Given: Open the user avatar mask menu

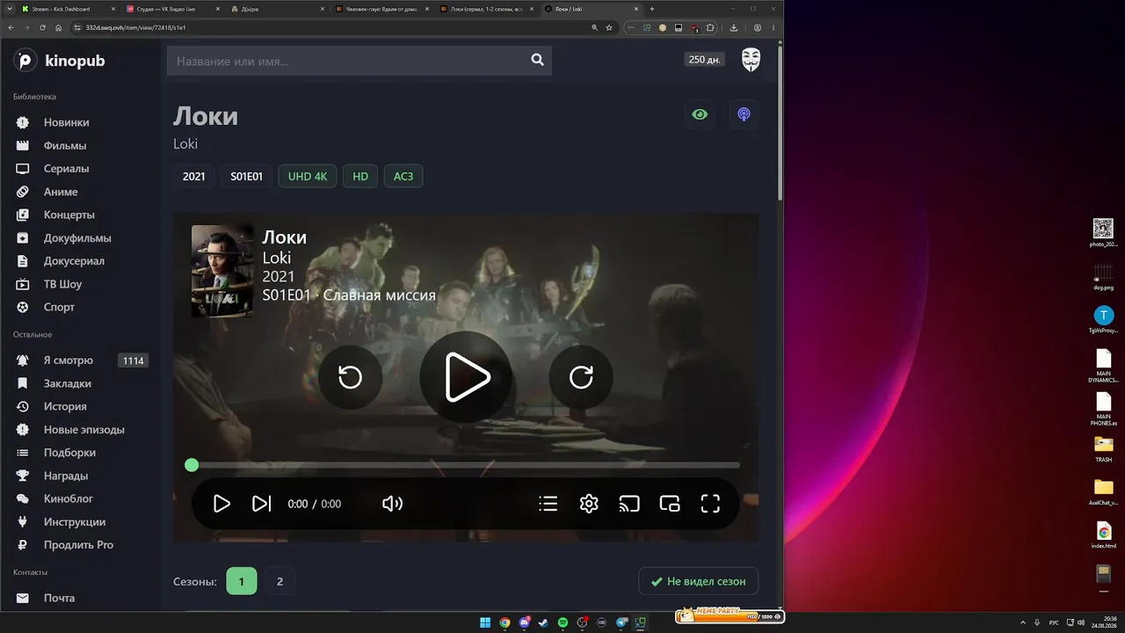Looking at the screenshot, I should coord(751,60).
